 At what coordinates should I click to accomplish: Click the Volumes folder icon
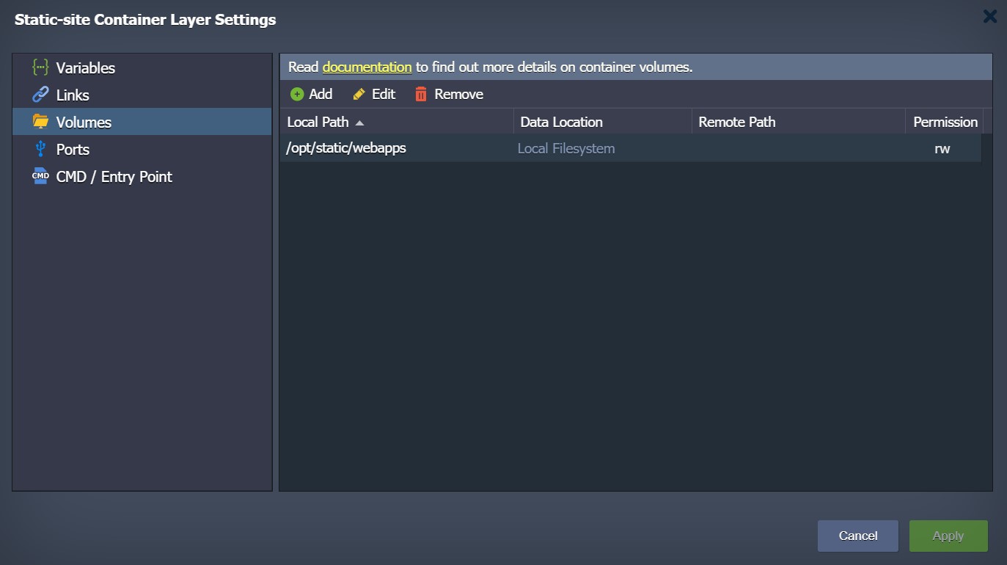pos(40,122)
